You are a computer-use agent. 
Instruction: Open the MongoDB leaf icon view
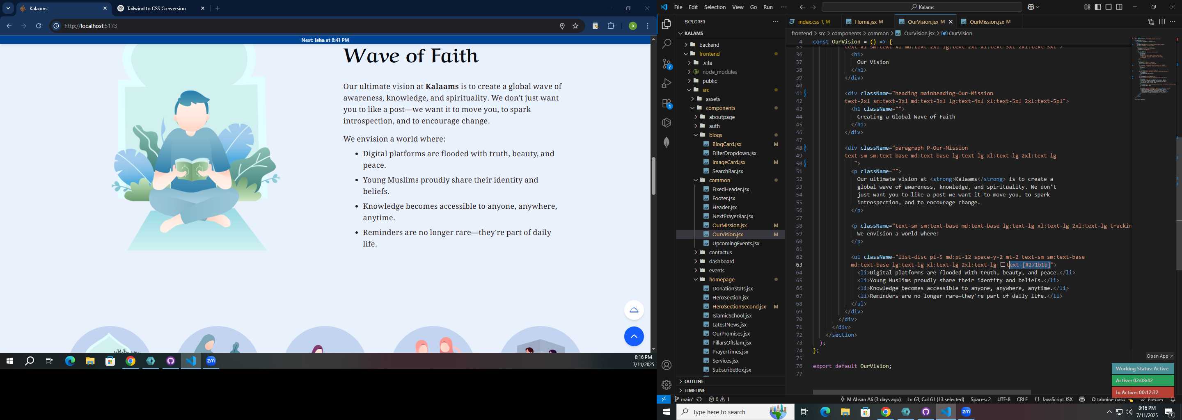click(666, 142)
